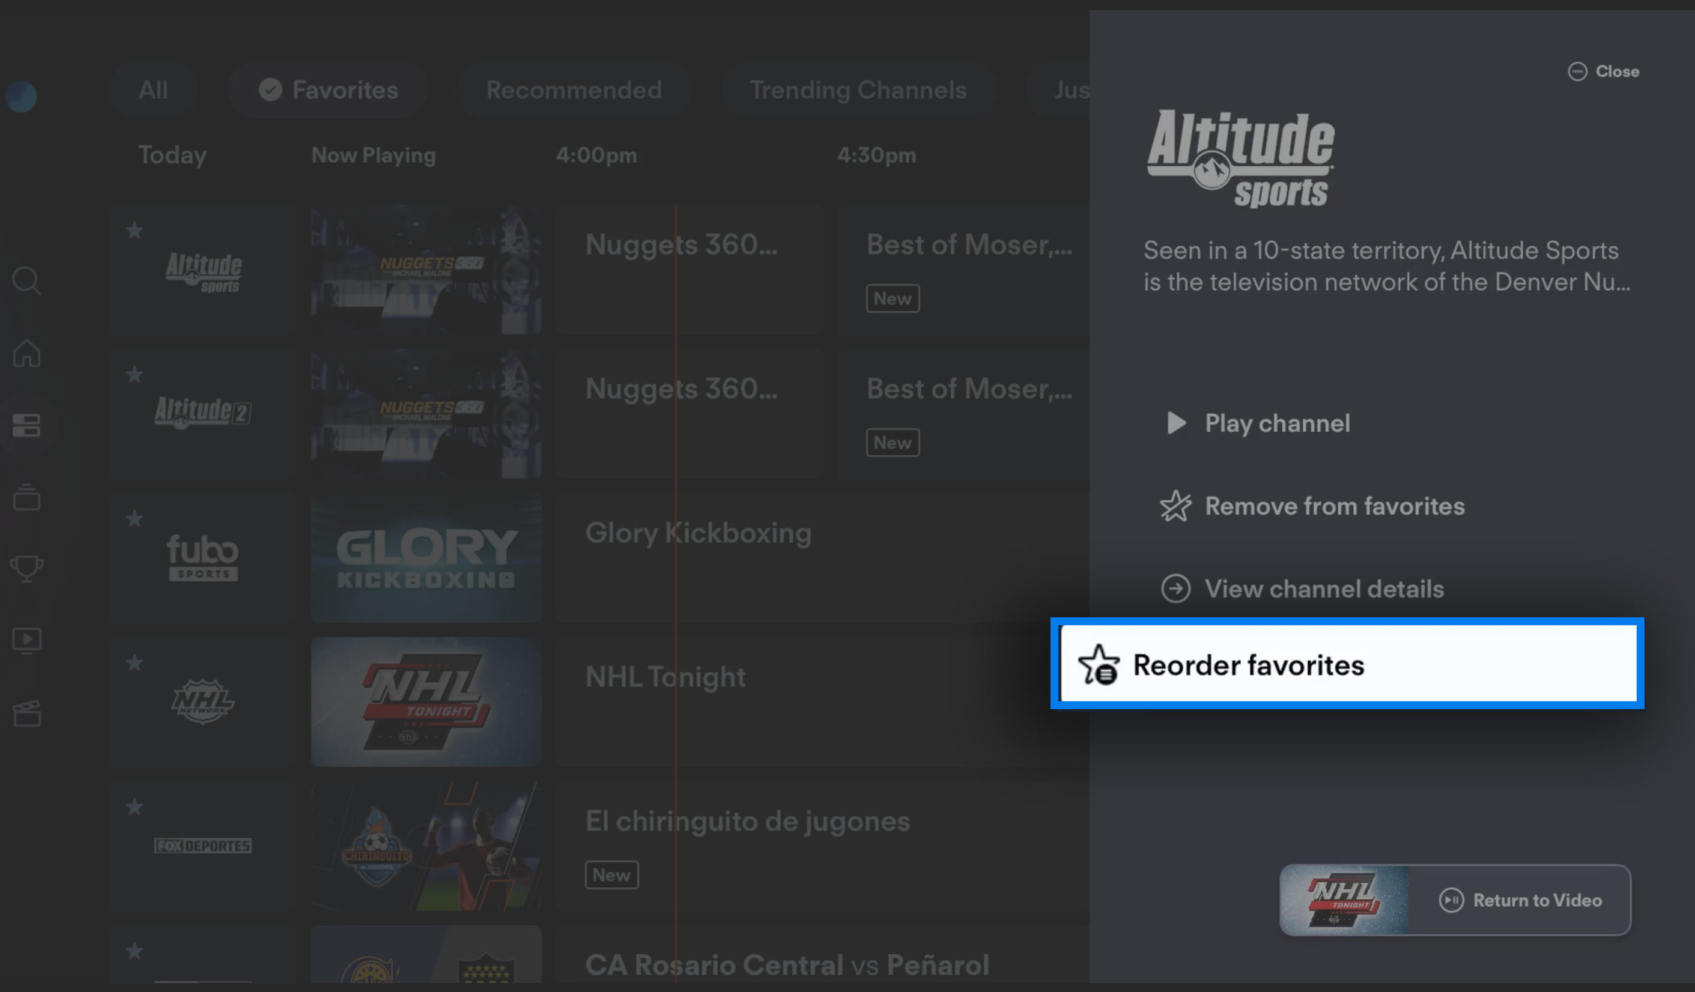Expand the Trending Channels tab
The image size is (1695, 992).
(858, 89)
